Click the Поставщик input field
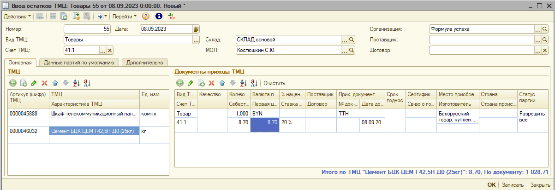555x190 pixels. 481,40
